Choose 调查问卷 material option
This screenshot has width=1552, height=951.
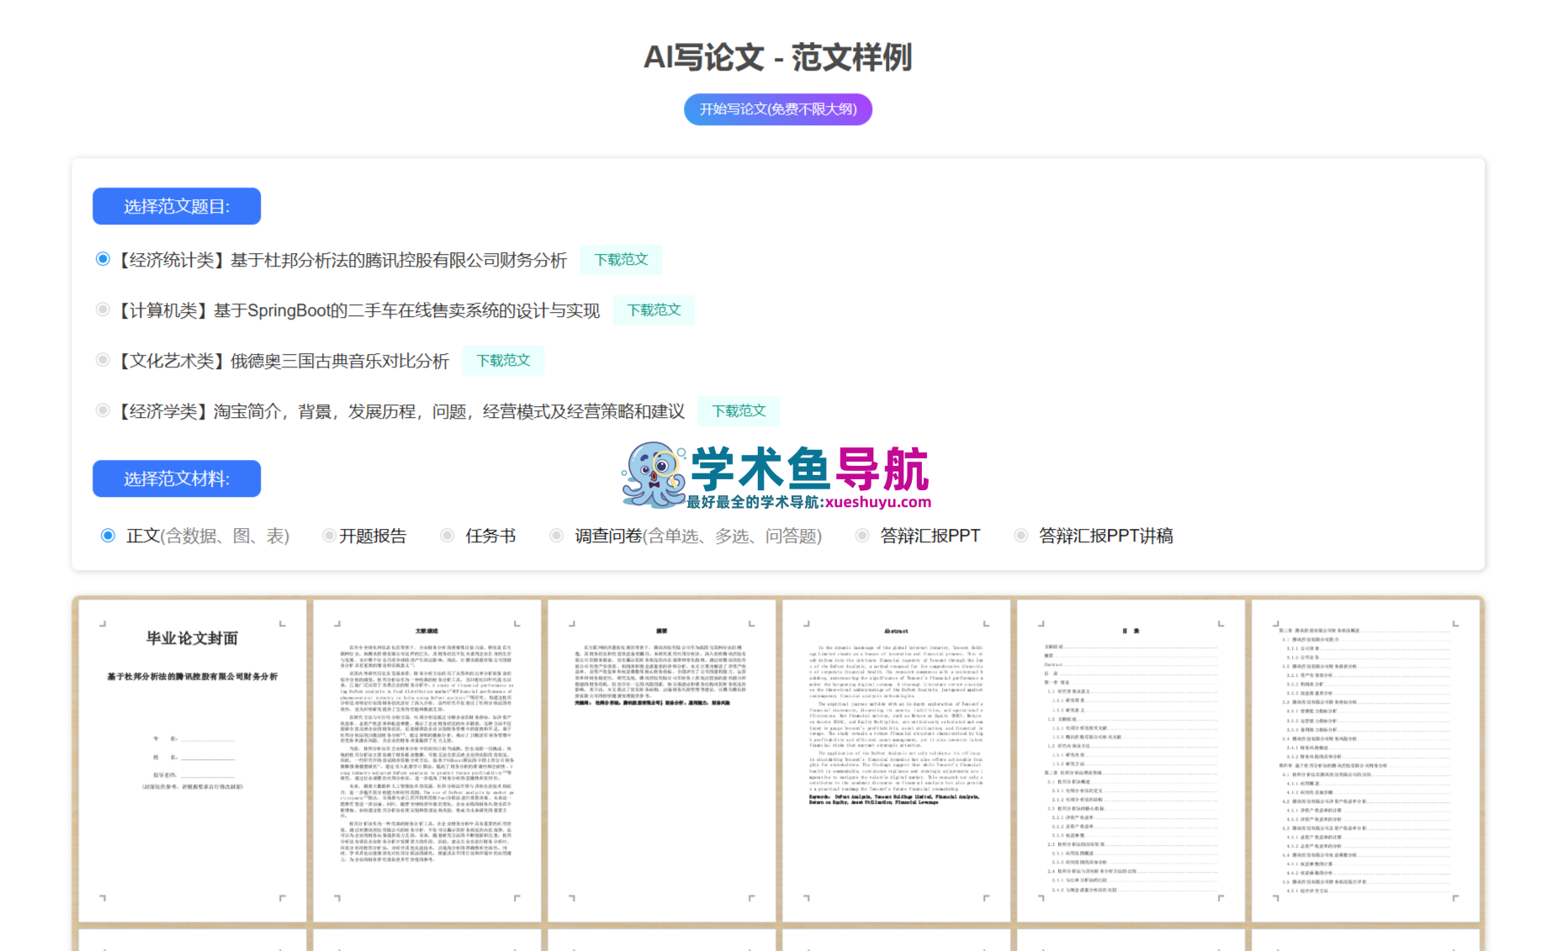tap(556, 536)
